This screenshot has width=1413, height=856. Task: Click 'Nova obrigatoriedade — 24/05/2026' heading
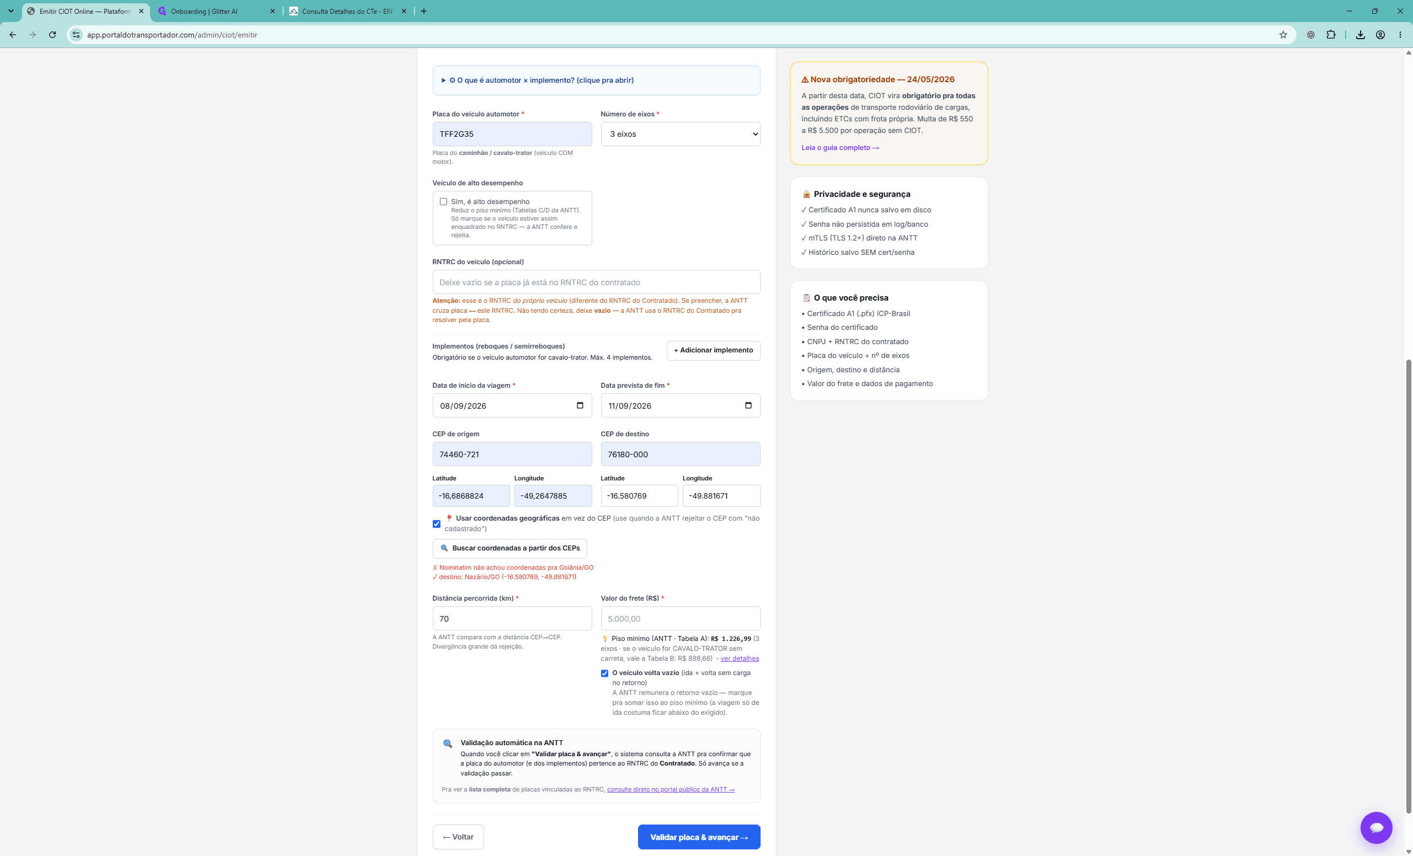878,79
